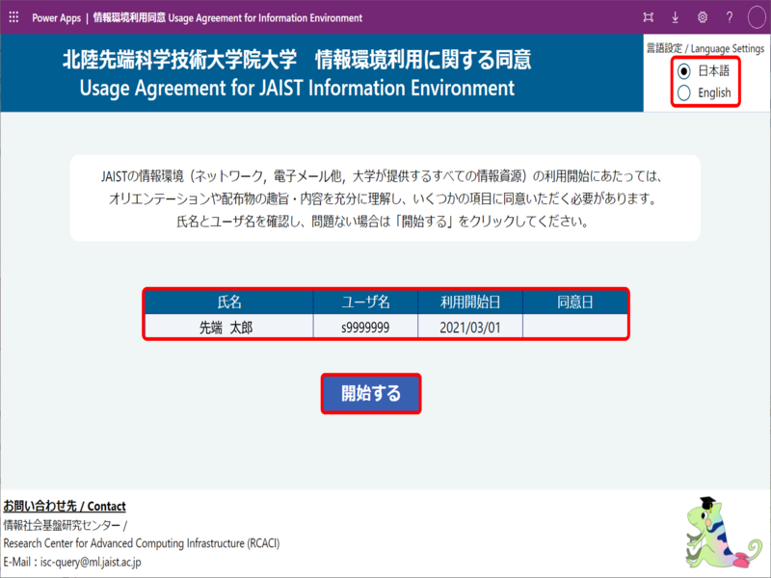Click the Power Apps title text

pos(56,18)
